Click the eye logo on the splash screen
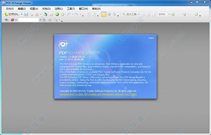 [x=63, y=44]
